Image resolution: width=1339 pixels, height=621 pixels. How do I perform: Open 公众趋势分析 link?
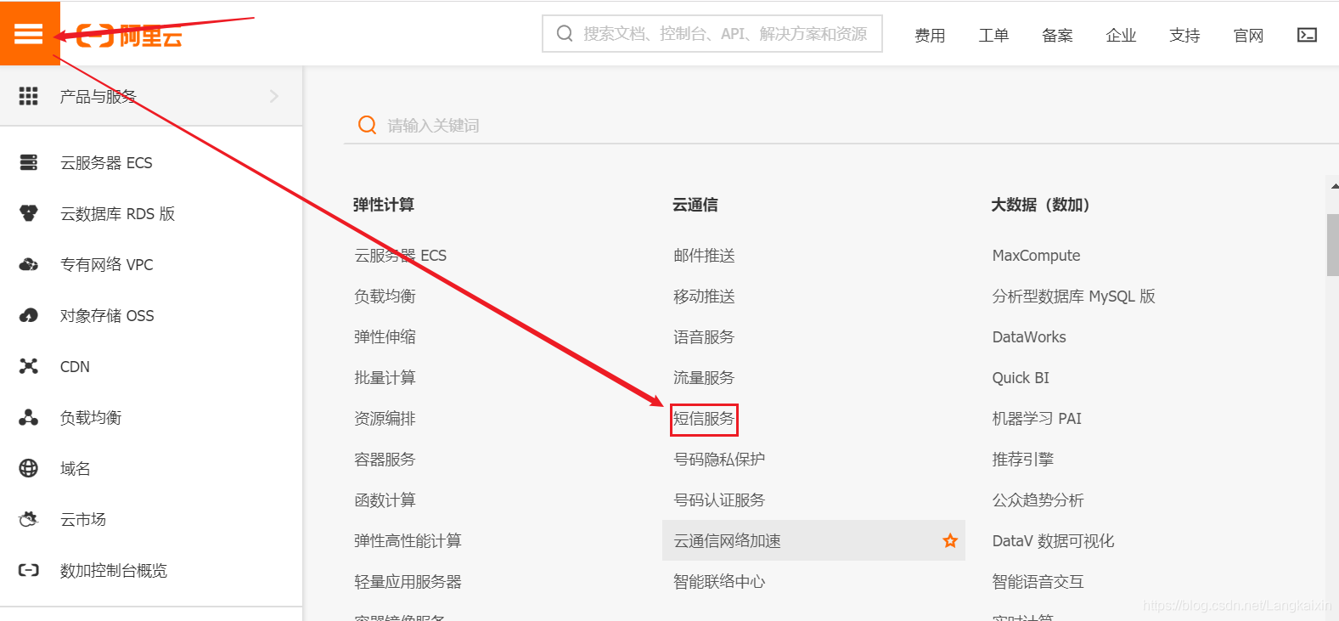pos(1038,500)
